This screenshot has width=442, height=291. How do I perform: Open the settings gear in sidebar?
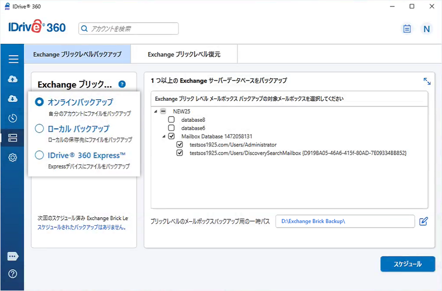point(13,157)
